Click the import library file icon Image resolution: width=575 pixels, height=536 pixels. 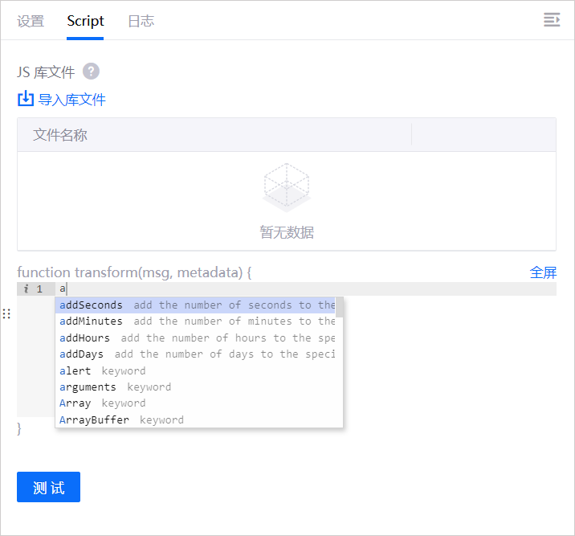pyautogui.click(x=26, y=99)
